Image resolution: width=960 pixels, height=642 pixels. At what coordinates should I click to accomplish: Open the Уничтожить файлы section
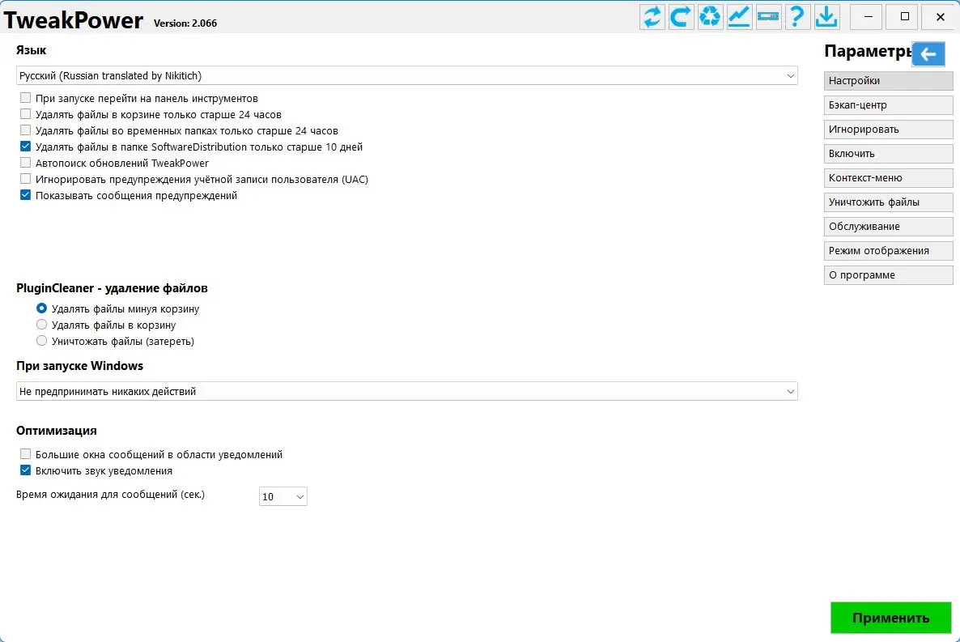click(x=889, y=202)
